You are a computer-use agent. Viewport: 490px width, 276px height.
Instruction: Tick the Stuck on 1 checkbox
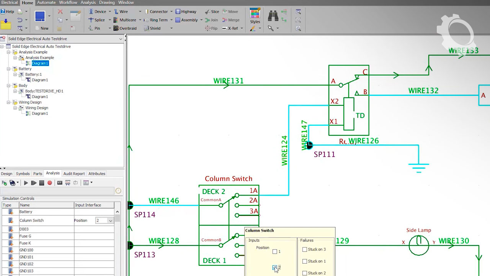305,261
